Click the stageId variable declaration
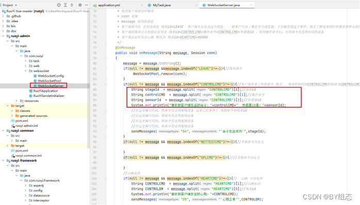 [x=152, y=90]
